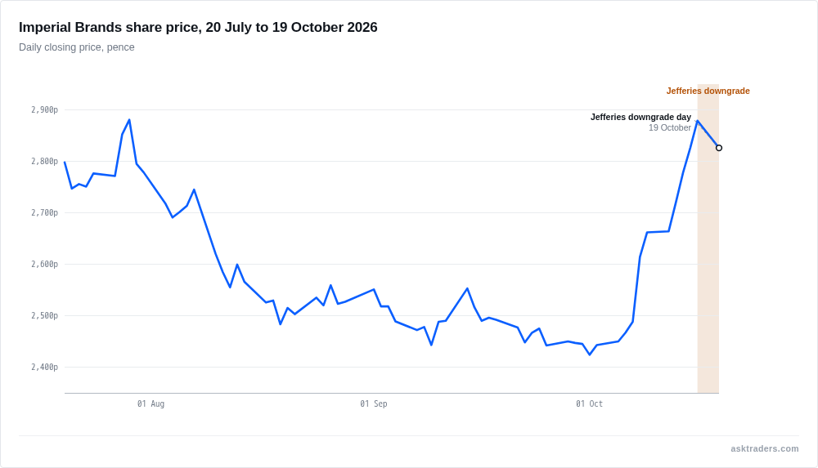Image resolution: width=818 pixels, height=468 pixels.
Task: Click the 2,700p y-axis label
Action: 44,212
